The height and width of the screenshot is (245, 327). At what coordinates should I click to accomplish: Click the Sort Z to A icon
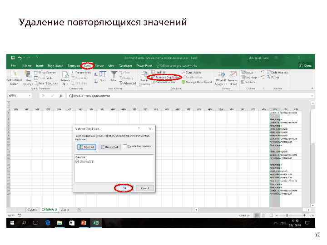[96, 81]
